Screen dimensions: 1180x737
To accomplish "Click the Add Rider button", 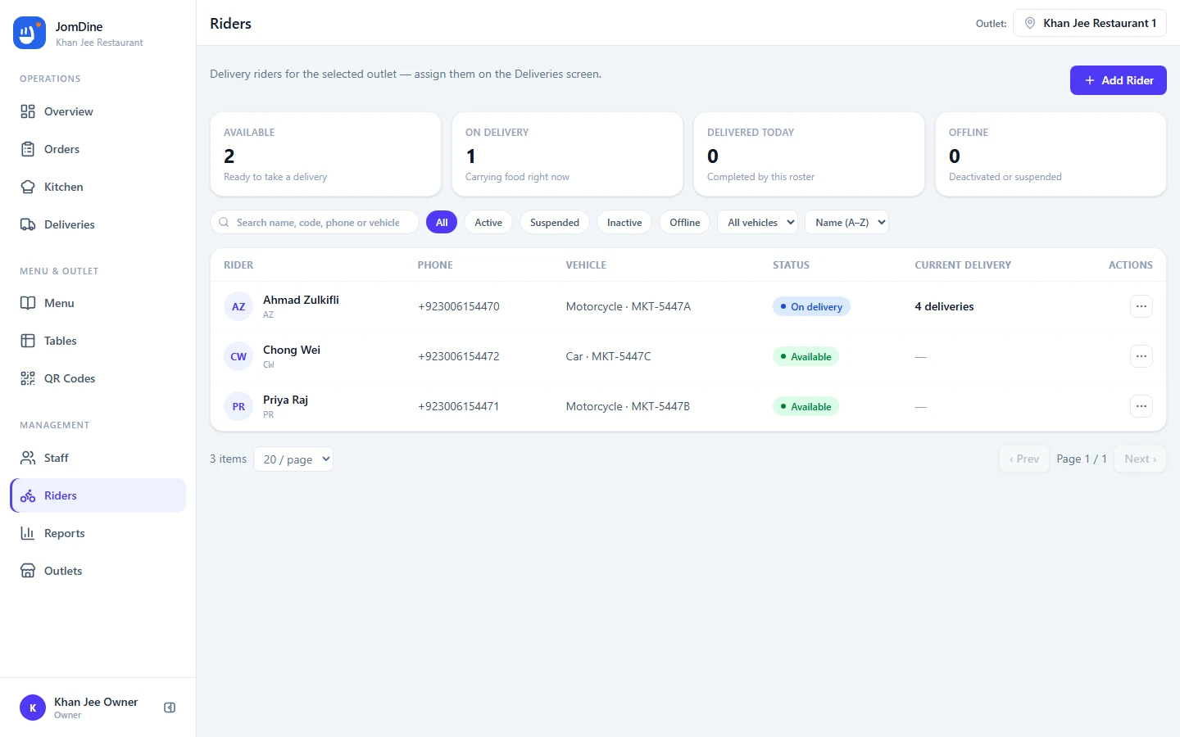I will (x=1119, y=80).
